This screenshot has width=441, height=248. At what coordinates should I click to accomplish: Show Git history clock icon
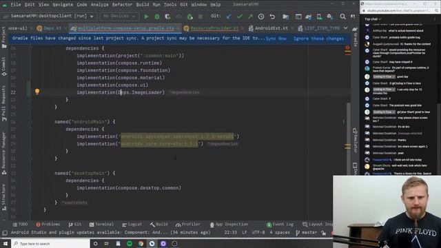(261, 17)
